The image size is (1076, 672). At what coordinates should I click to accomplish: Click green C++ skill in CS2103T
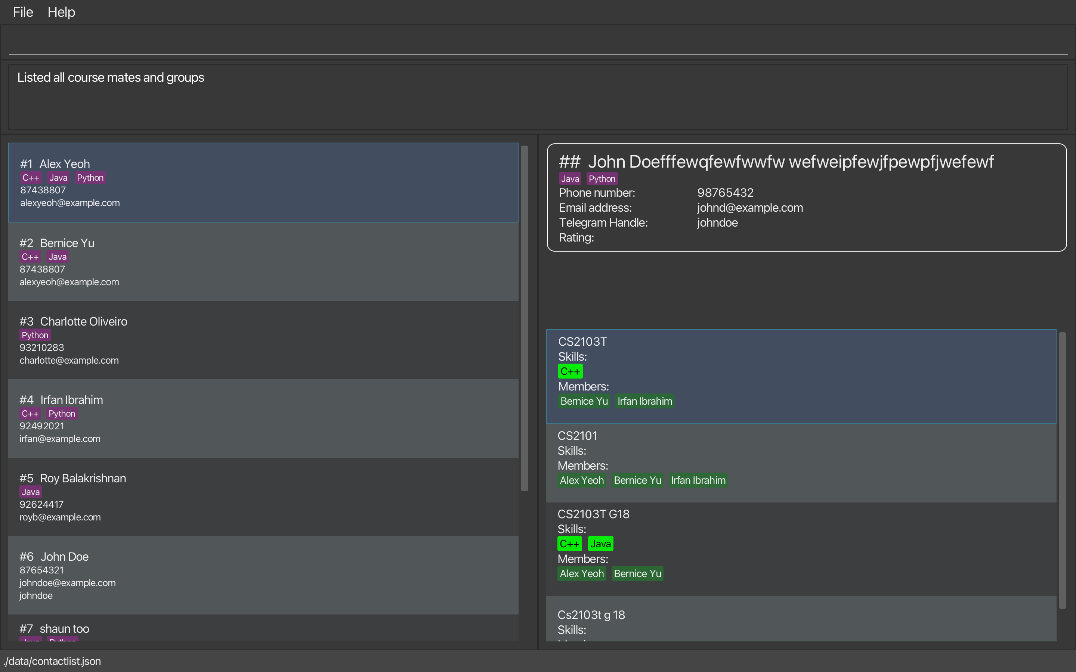point(570,371)
